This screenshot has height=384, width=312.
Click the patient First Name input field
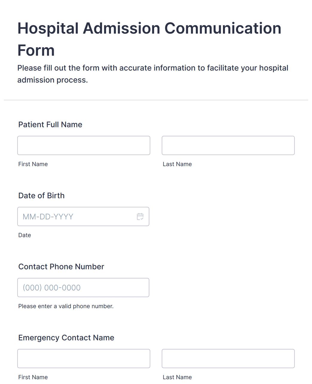coord(84,146)
